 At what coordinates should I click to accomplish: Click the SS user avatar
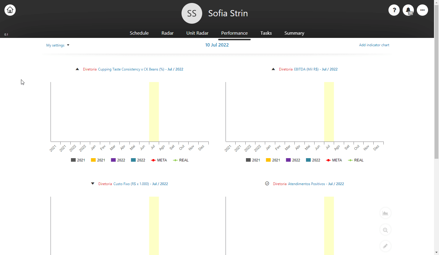pos(192,13)
